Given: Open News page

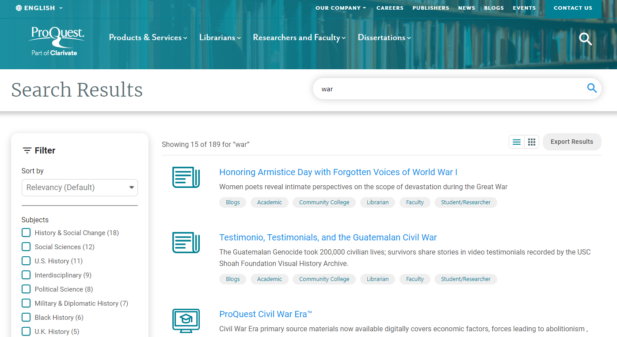Looking at the screenshot, I should pyautogui.click(x=467, y=8).
